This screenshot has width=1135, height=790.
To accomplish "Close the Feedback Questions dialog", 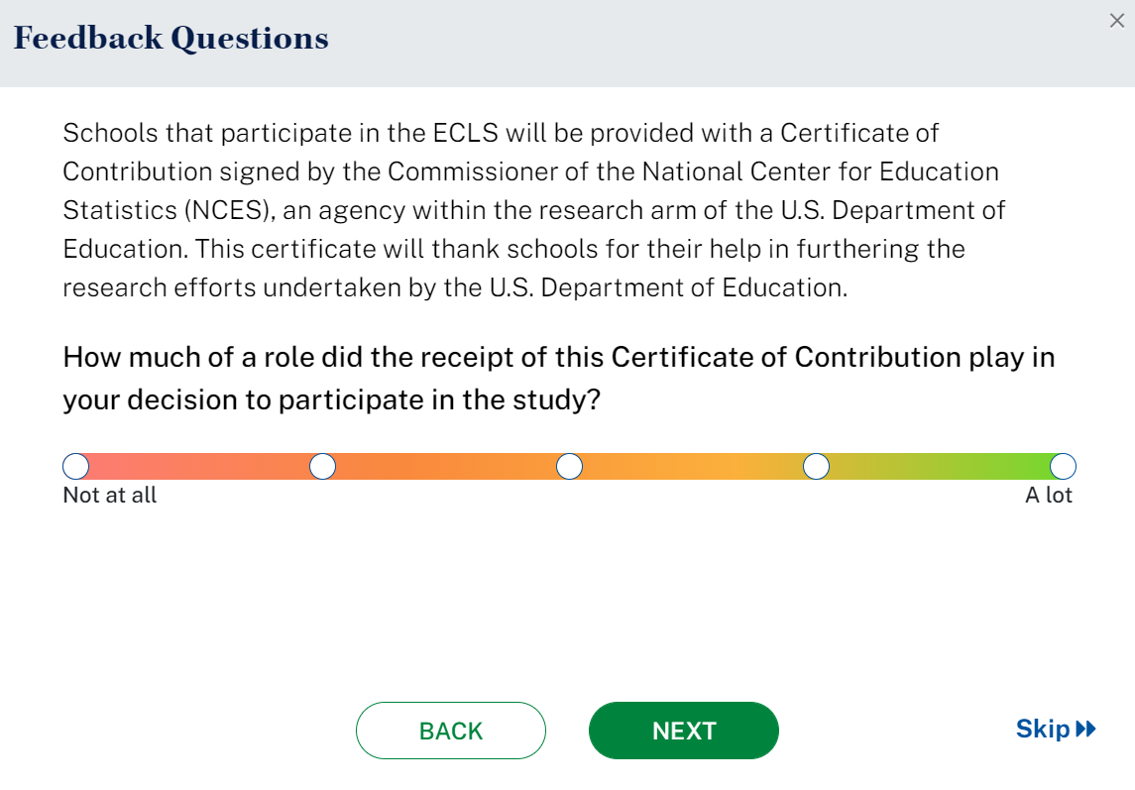I will pos(1116,21).
